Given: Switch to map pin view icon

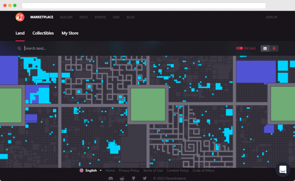Looking at the screenshot, I should 274,48.
